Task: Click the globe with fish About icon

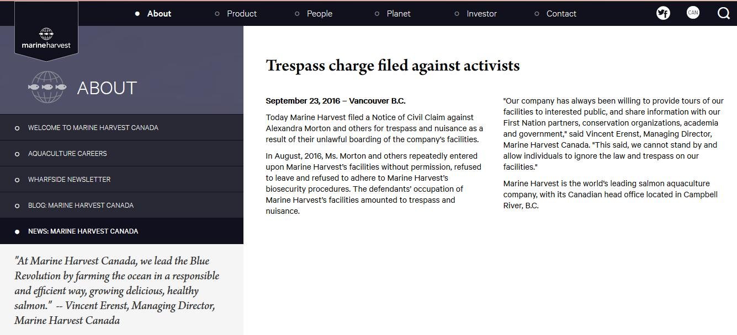Action: [x=47, y=87]
